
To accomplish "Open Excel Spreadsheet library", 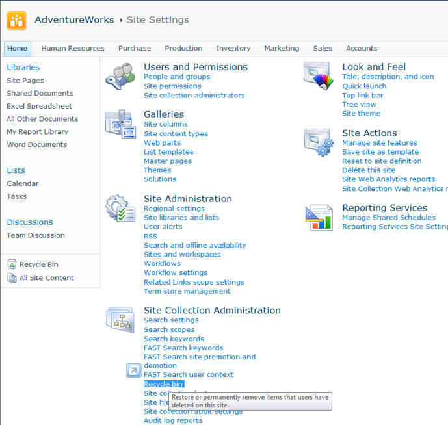I will 40,106.
